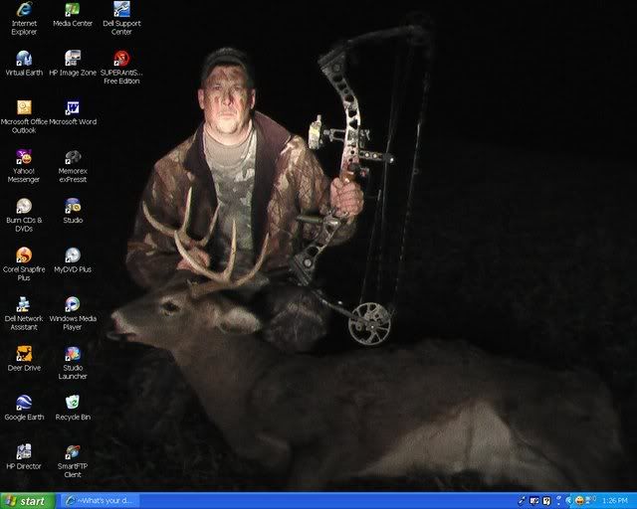The image size is (637, 509).
Task: Click the Start button
Action: pyautogui.click(x=27, y=501)
